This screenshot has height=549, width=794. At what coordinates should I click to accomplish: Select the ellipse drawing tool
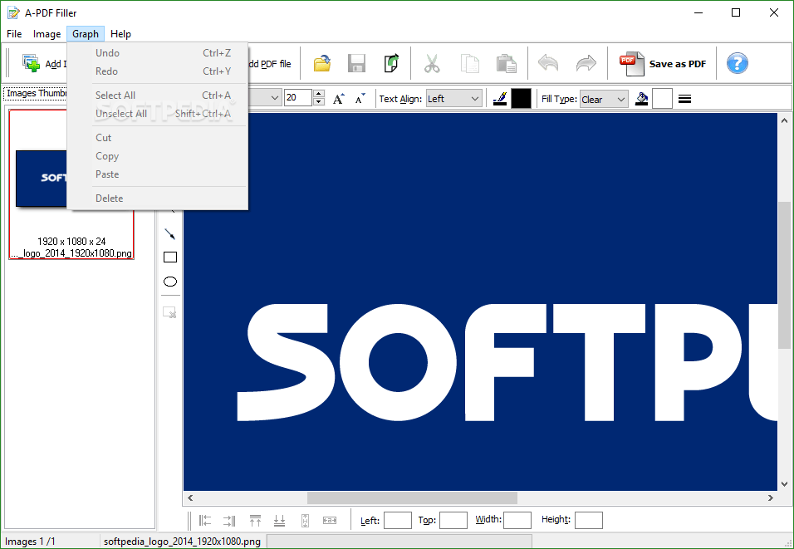pos(170,282)
